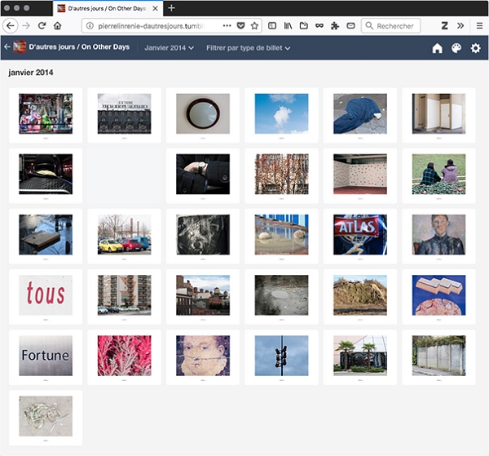This screenshot has width=489, height=456.
Task: Open page actions three-dot menu in address bar
Action: [227, 25]
